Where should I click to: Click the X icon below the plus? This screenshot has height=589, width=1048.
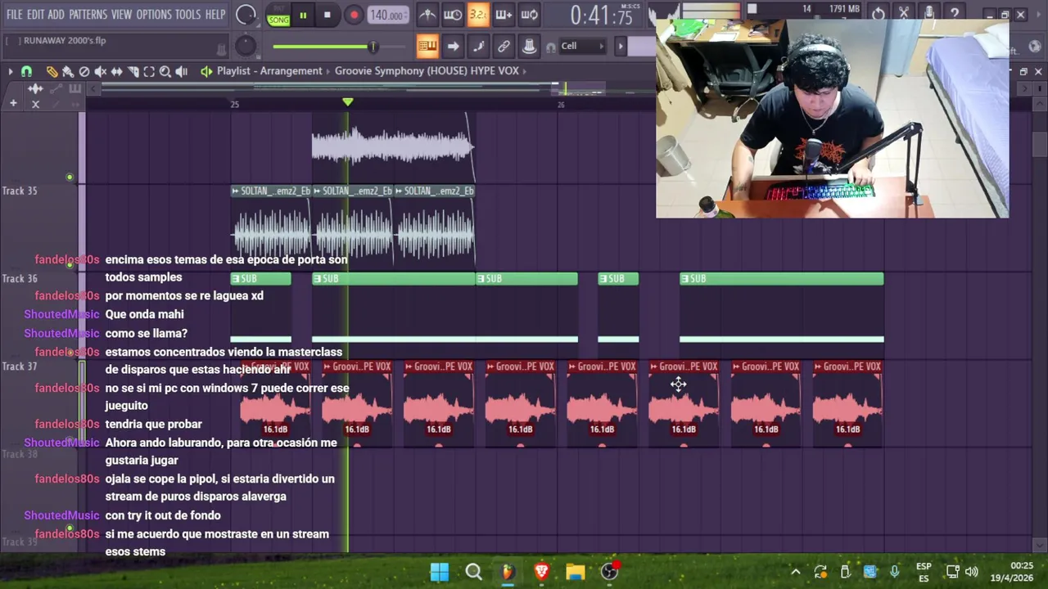coord(35,104)
